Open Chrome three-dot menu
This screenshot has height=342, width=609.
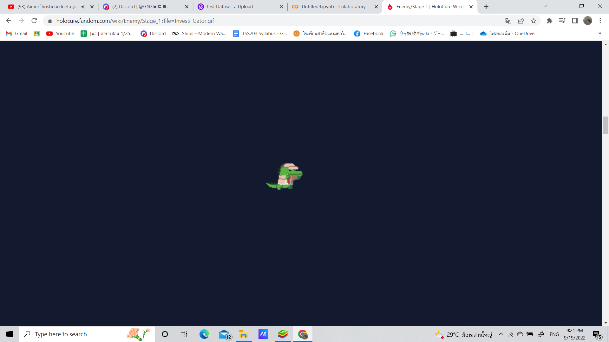click(x=600, y=21)
